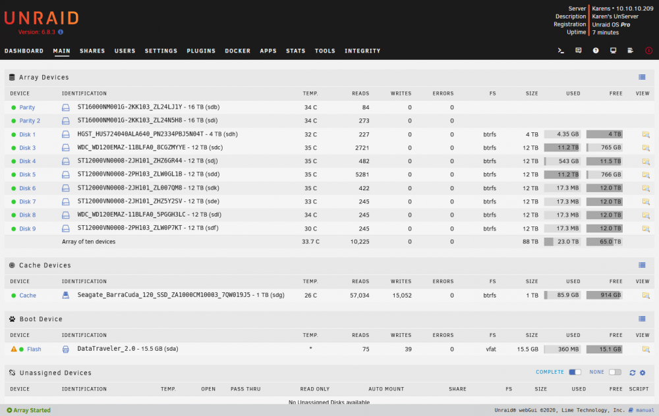This screenshot has height=416, width=659.
Task: Open the PLUGINS tab
Action: pyautogui.click(x=201, y=51)
